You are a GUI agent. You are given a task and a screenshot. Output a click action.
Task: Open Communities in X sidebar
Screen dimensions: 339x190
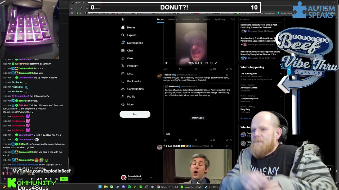[132, 89]
